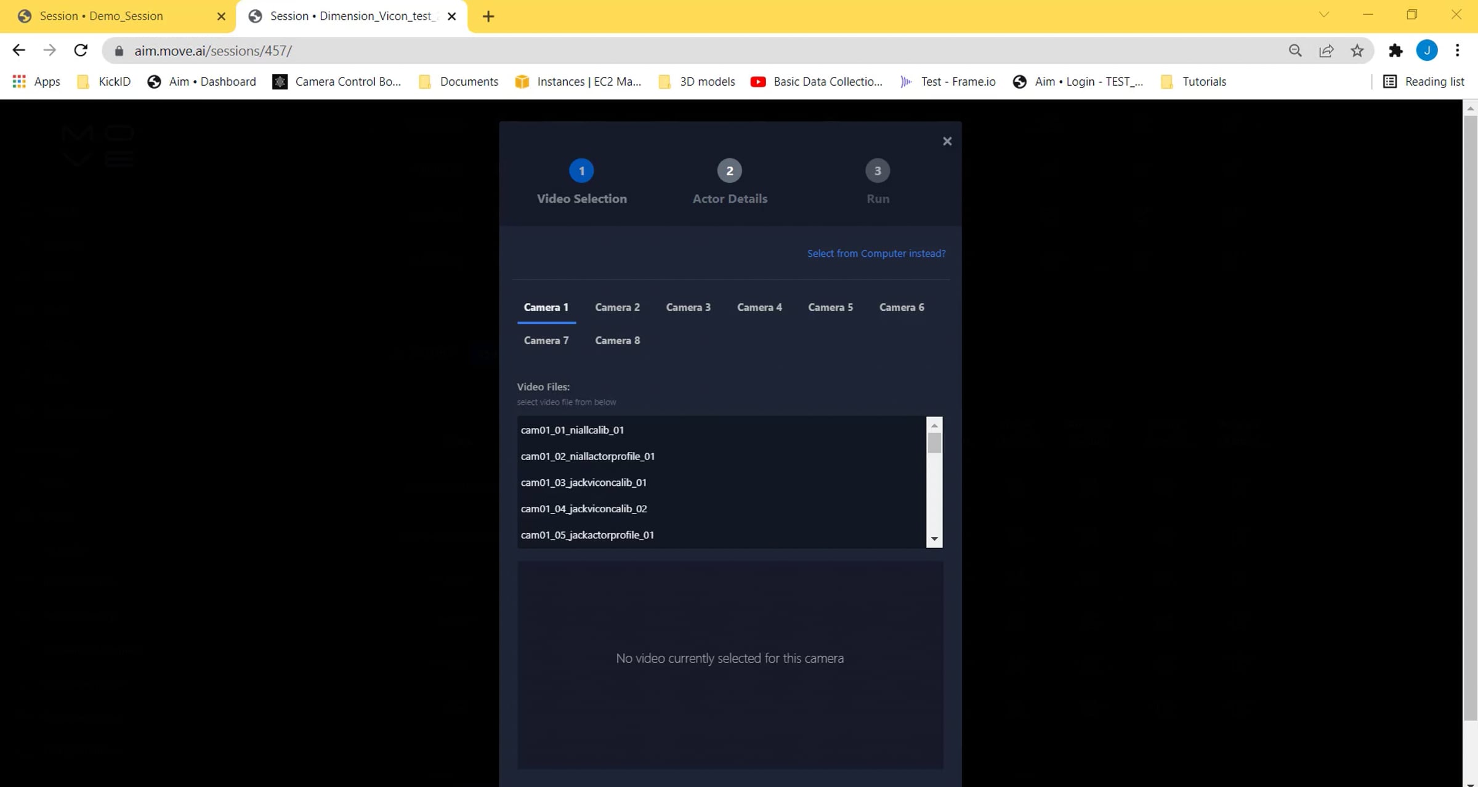The width and height of the screenshot is (1478, 787).
Task: Click step 1 Video Selection circle
Action: pos(581,171)
